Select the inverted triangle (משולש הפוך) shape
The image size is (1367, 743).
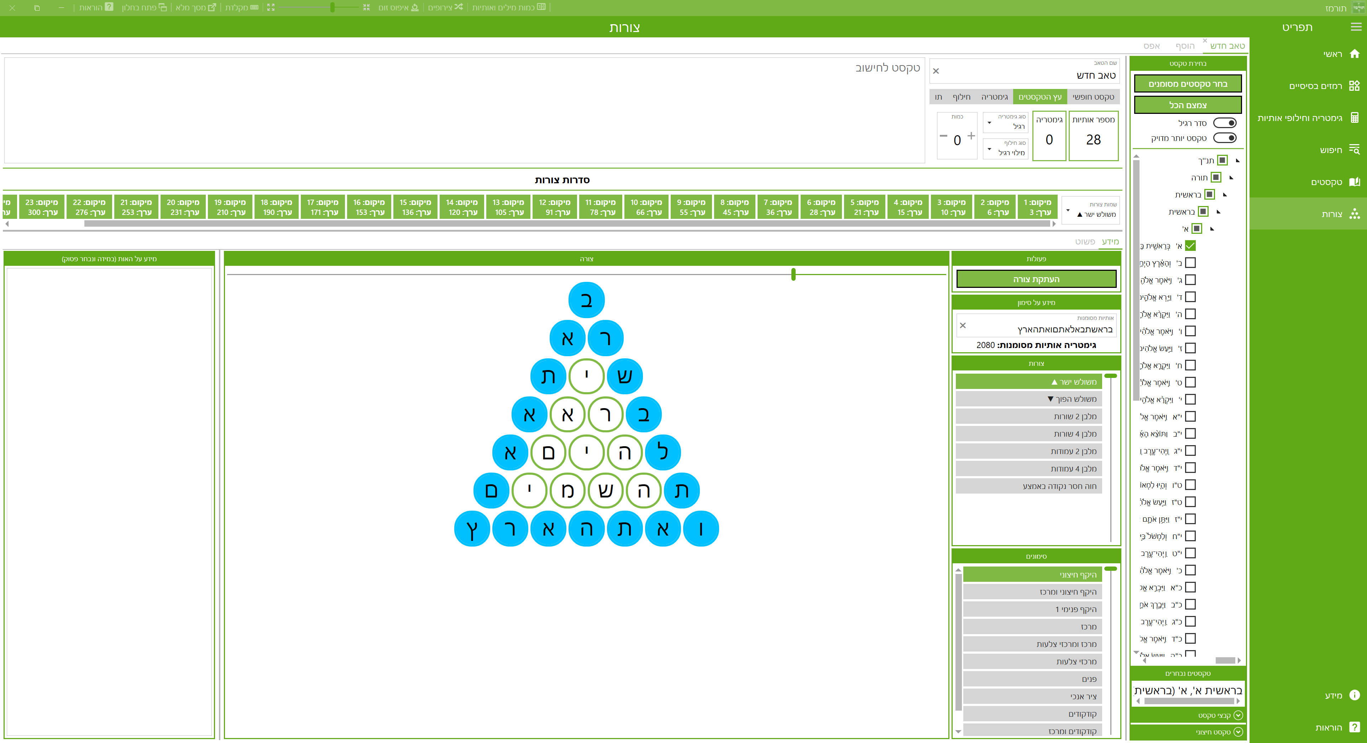(1028, 399)
